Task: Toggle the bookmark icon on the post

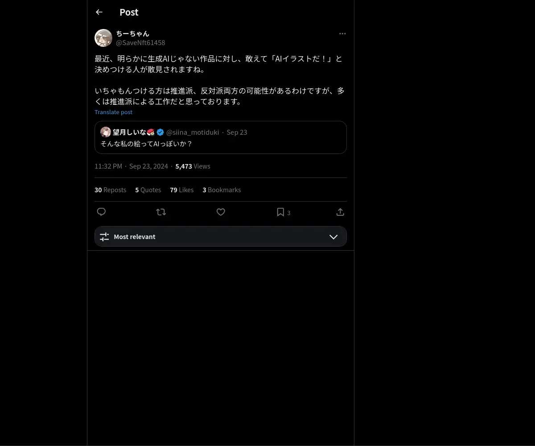Action: [280, 212]
